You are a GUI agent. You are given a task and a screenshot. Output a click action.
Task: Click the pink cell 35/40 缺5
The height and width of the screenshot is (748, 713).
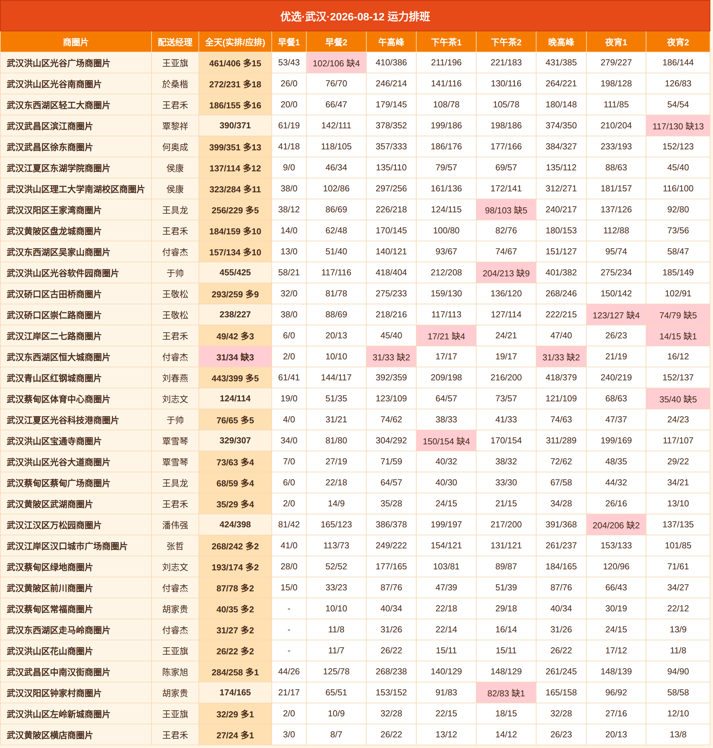point(678,399)
